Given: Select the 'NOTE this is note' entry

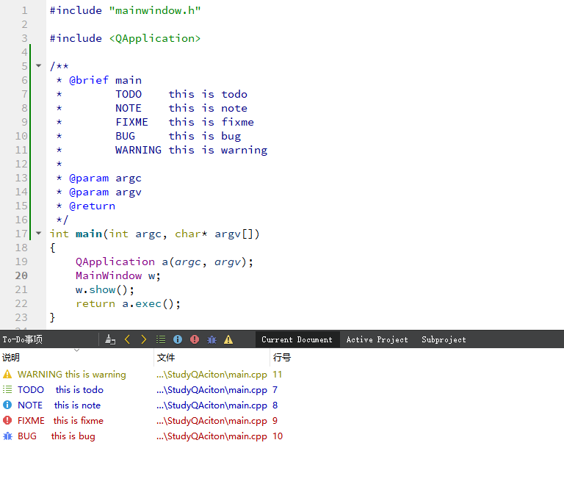Looking at the screenshot, I should (x=59, y=405).
